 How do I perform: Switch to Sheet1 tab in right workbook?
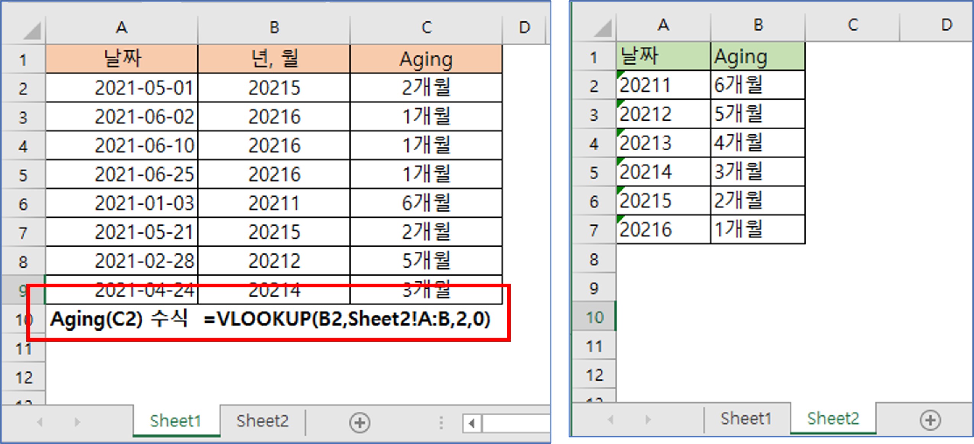[x=746, y=419]
